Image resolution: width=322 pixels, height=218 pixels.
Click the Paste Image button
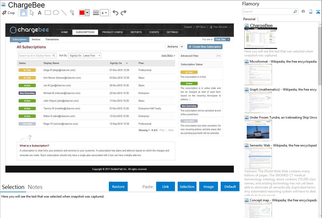(209, 187)
